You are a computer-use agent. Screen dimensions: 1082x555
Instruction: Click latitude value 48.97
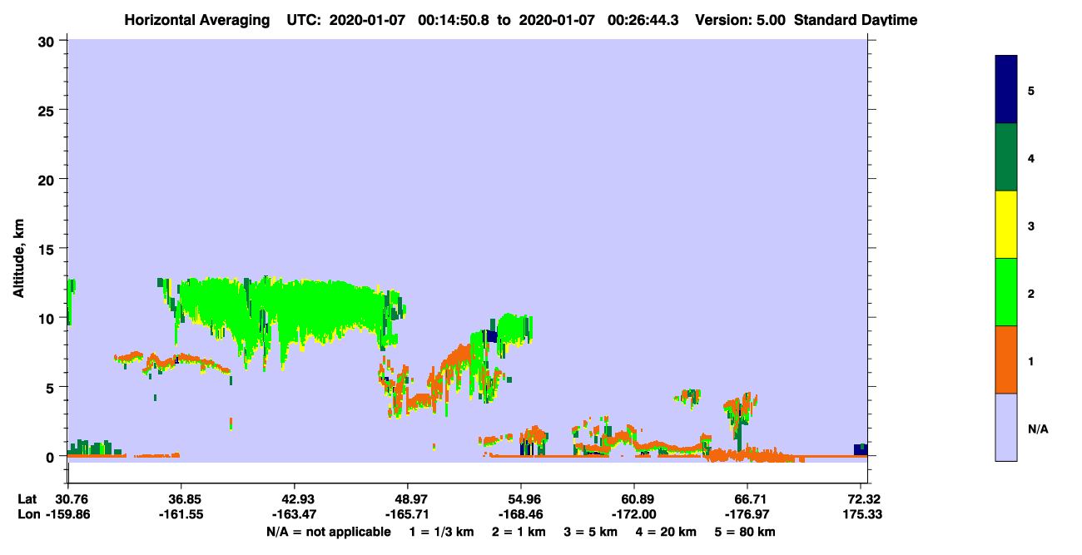point(408,499)
